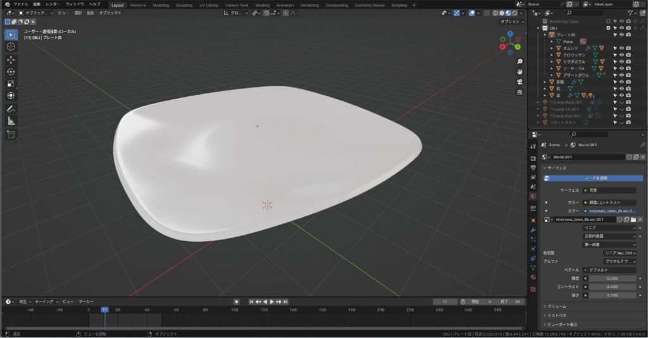Viewport: 648px width, 338px height.
Task: Select the Annotate tool
Action: pyautogui.click(x=11, y=109)
